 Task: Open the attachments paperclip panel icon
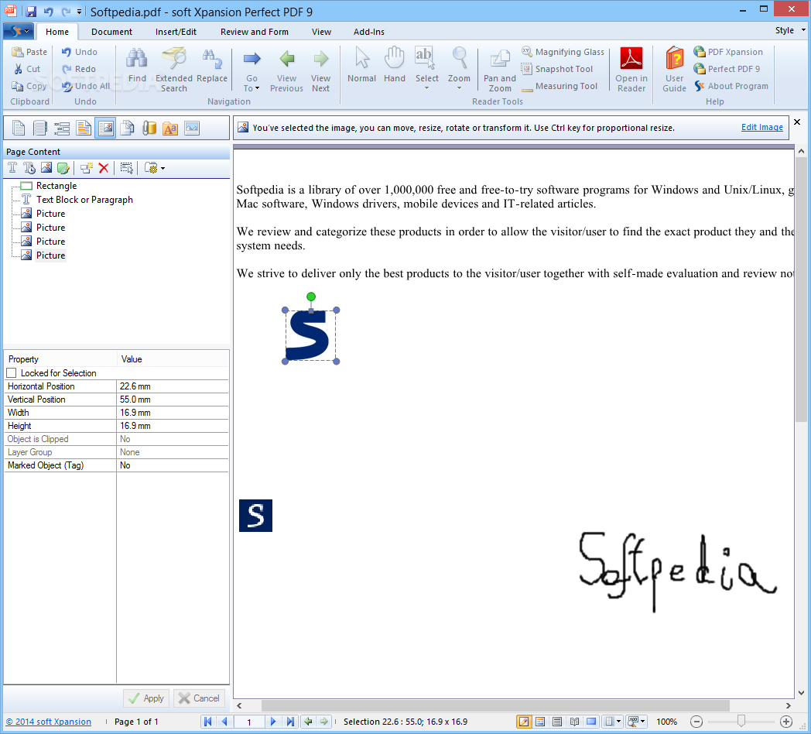(149, 128)
